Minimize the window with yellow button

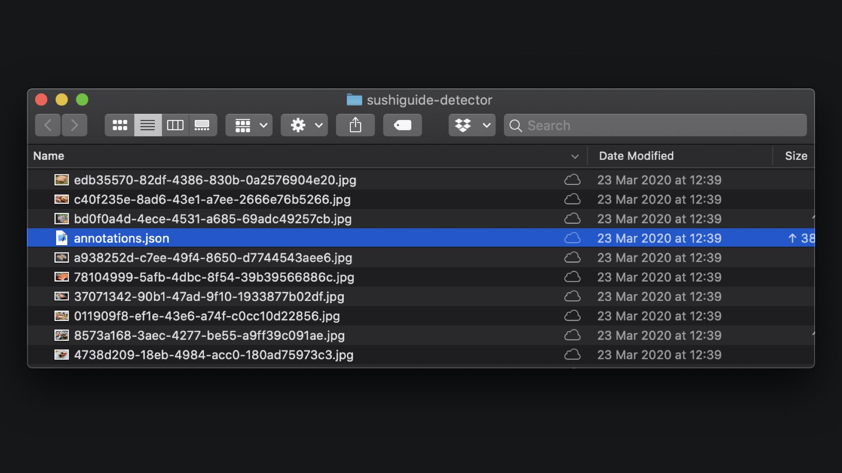[61, 100]
